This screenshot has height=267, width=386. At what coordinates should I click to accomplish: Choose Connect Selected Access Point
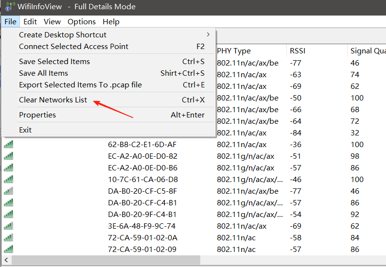[x=109, y=47]
